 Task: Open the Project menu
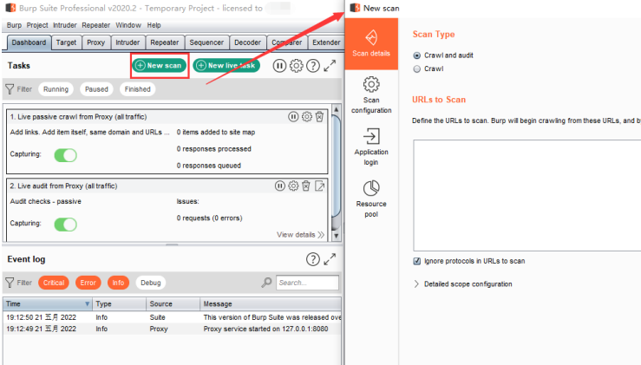tap(37, 25)
